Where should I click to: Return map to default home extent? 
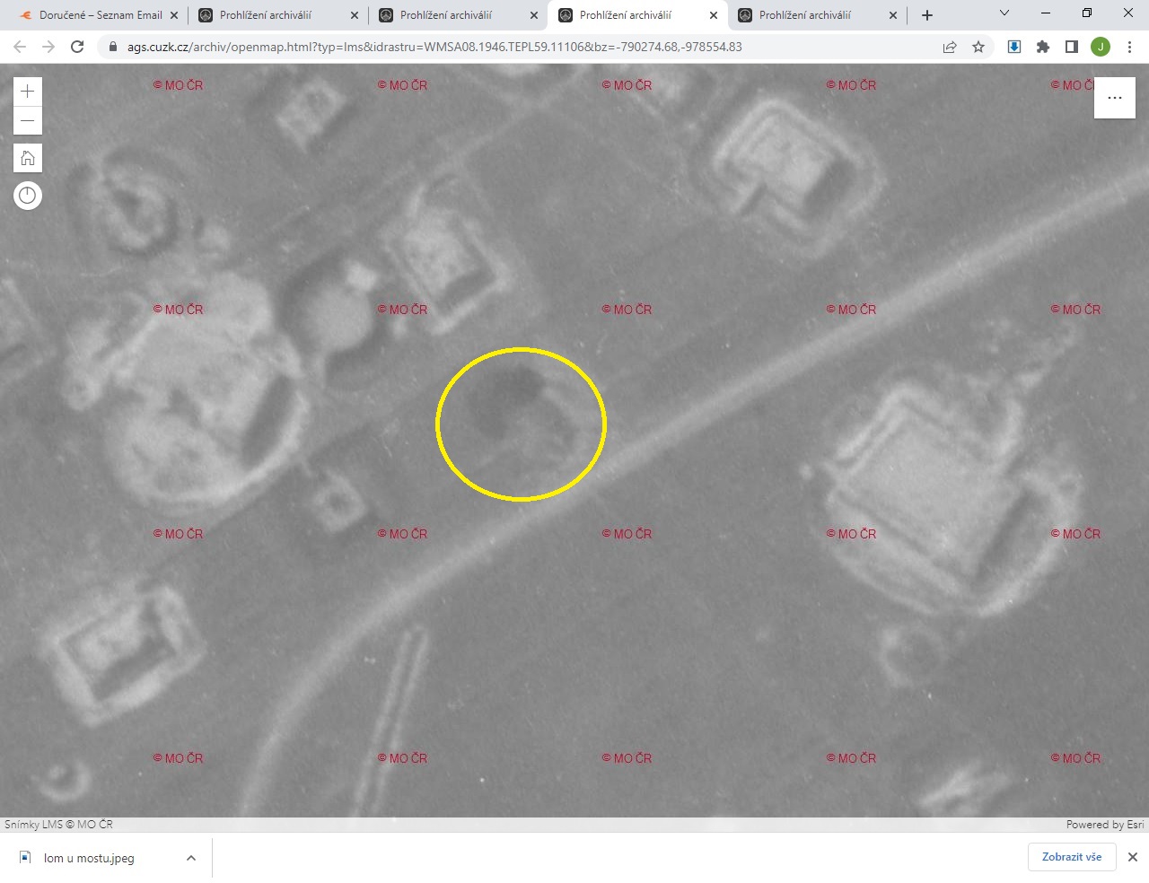point(28,159)
